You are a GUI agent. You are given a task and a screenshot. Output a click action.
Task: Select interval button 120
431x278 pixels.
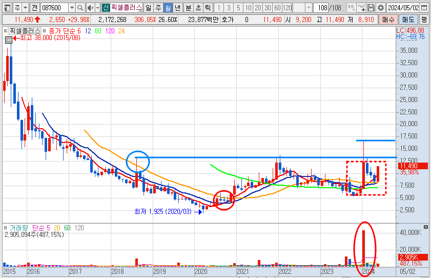(287, 8)
